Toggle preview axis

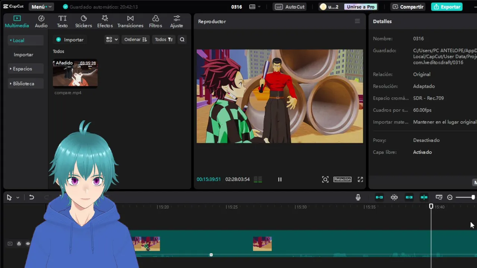click(x=424, y=197)
